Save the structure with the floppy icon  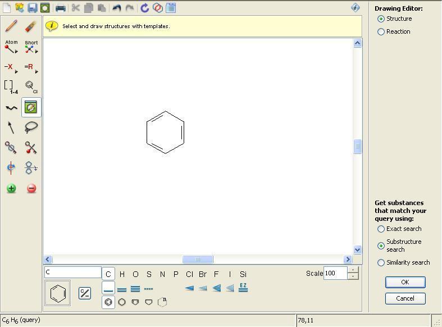click(33, 8)
